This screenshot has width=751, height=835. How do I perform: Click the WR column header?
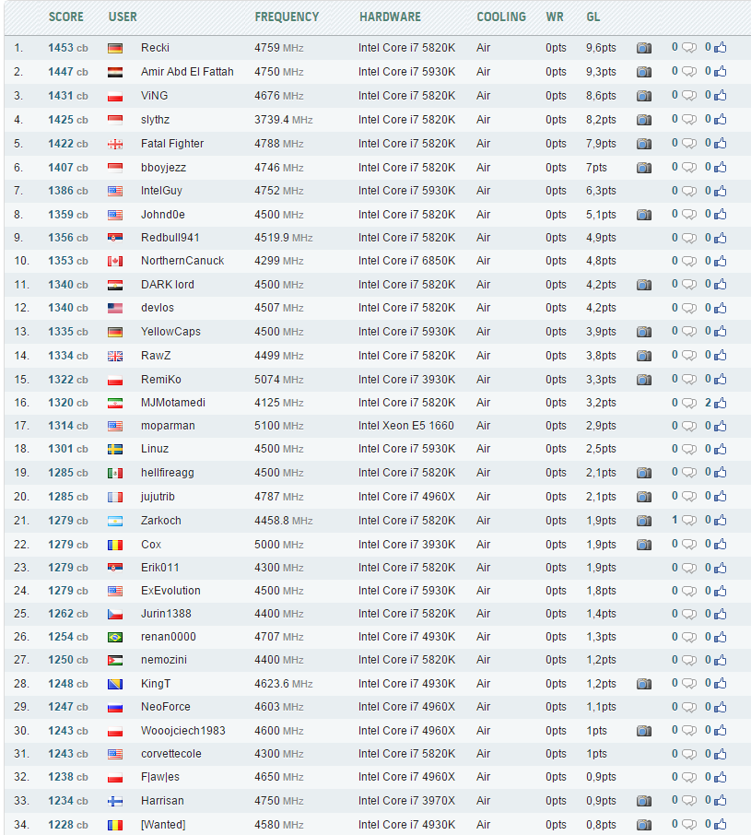coord(555,17)
